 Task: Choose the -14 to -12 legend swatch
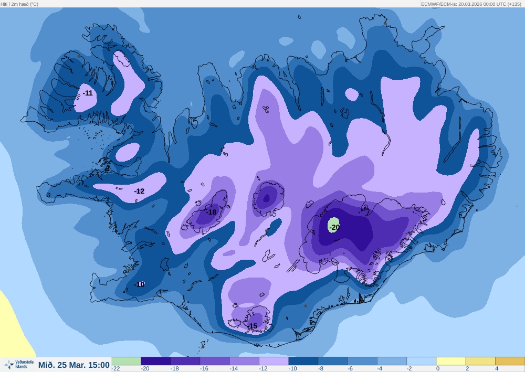[x=245, y=361]
